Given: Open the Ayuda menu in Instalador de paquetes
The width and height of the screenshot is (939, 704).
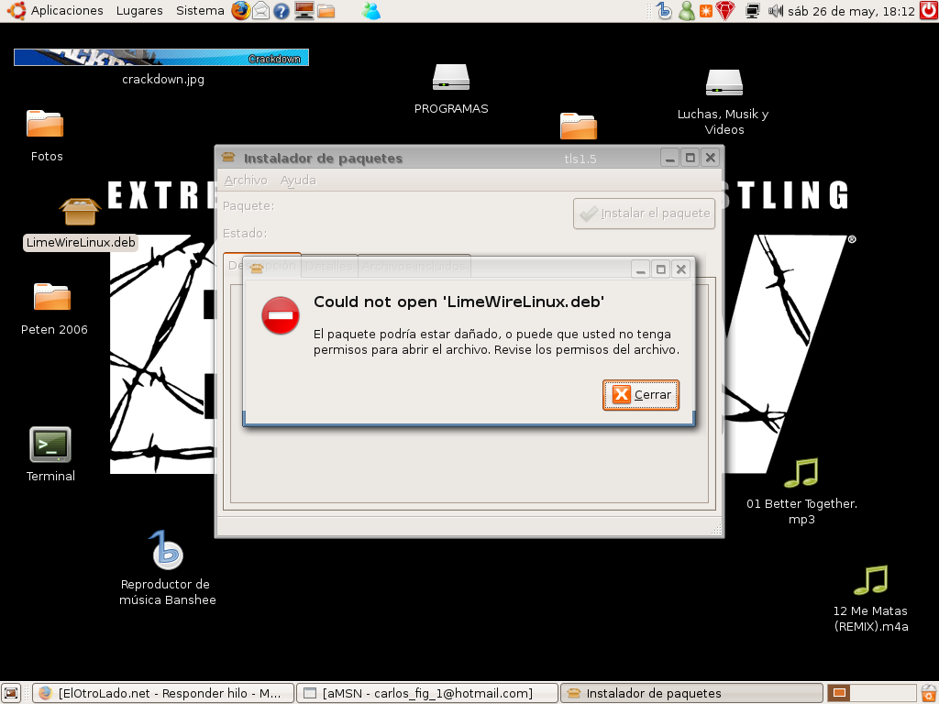Looking at the screenshot, I should (298, 181).
